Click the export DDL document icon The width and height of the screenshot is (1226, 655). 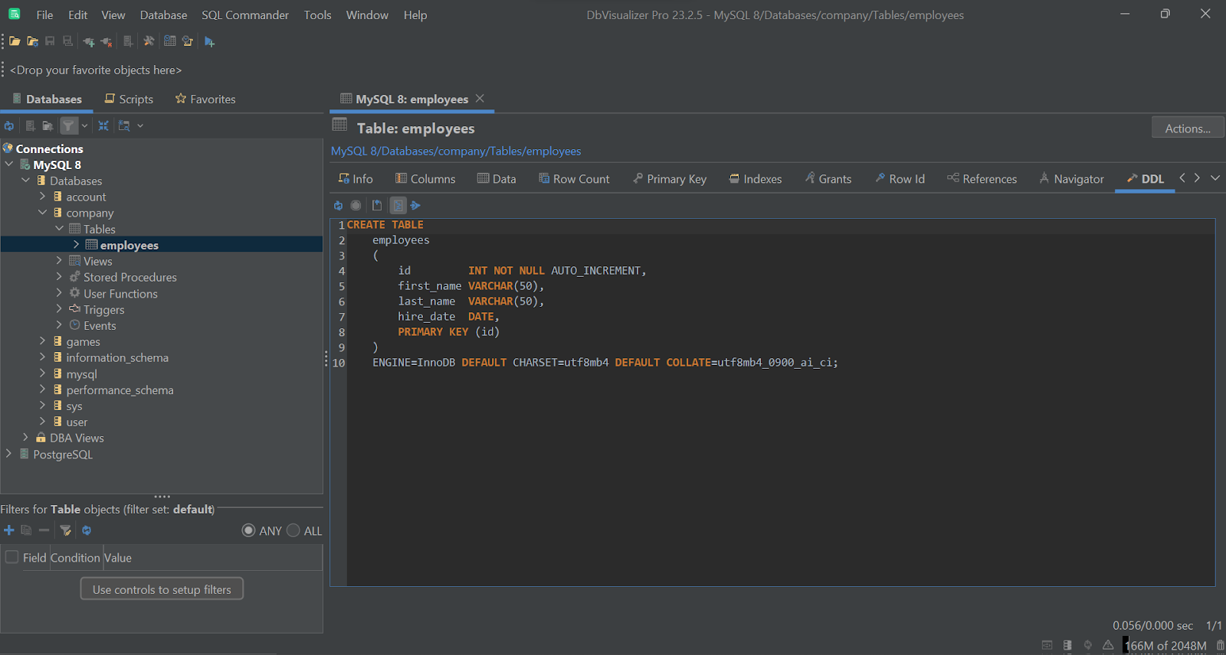click(x=377, y=205)
